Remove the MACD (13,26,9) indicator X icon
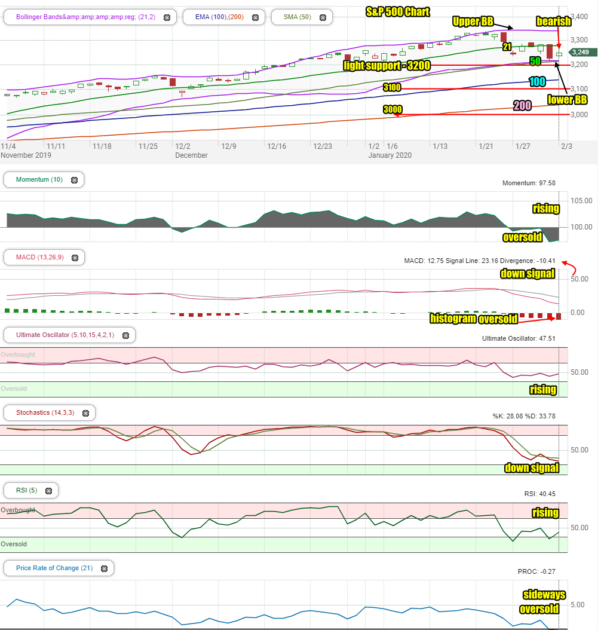 75,258
